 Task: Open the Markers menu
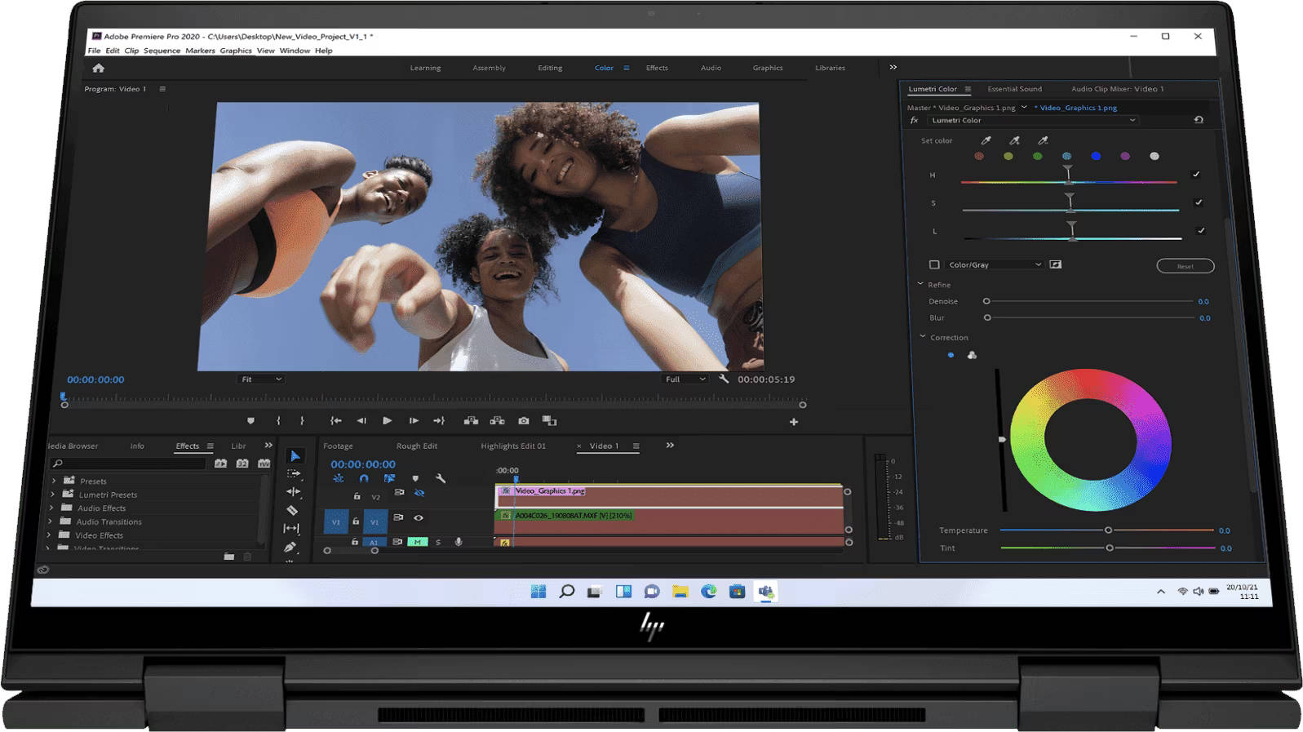pyautogui.click(x=200, y=51)
